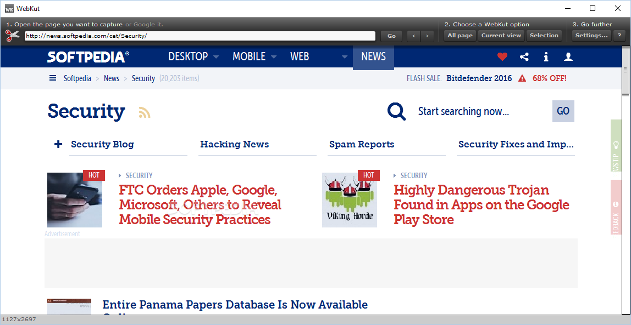Click the WebKut app logo in title bar
The image size is (631, 325).
coord(9,8)
